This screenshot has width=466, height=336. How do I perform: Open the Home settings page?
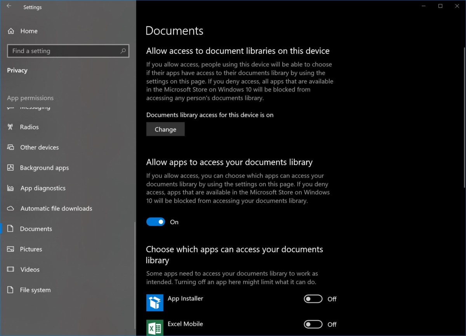tap(28, 31)
